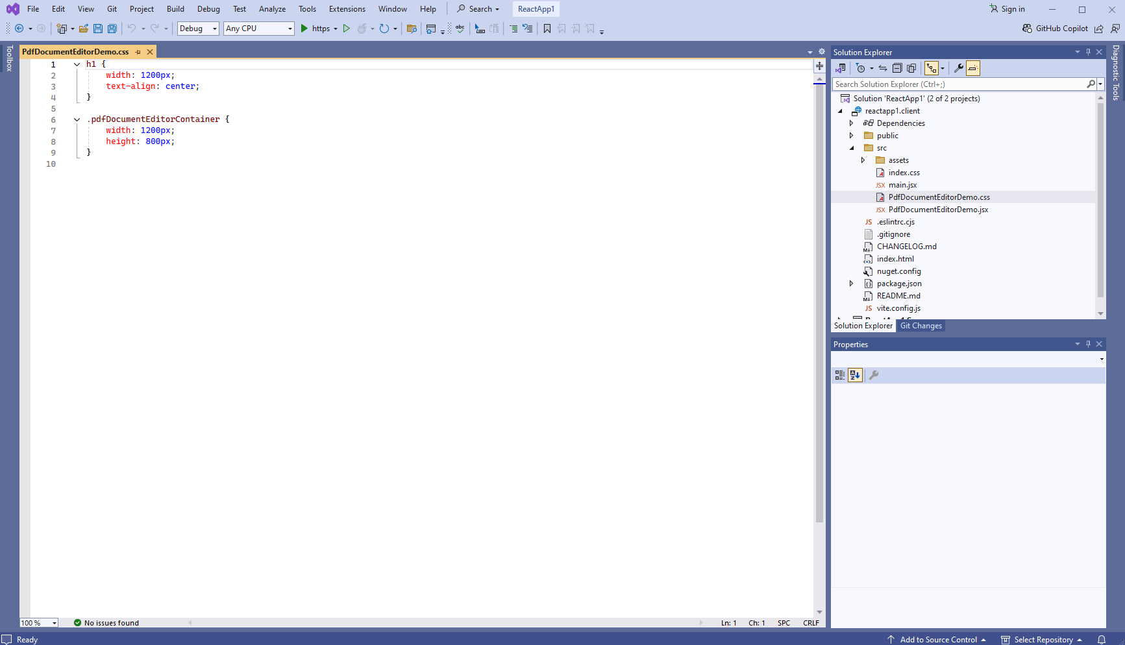Click the Collapse All icon in Solution Explorer
The height and width of the screenshot is (645, 1125).
(x=897, y=68)
